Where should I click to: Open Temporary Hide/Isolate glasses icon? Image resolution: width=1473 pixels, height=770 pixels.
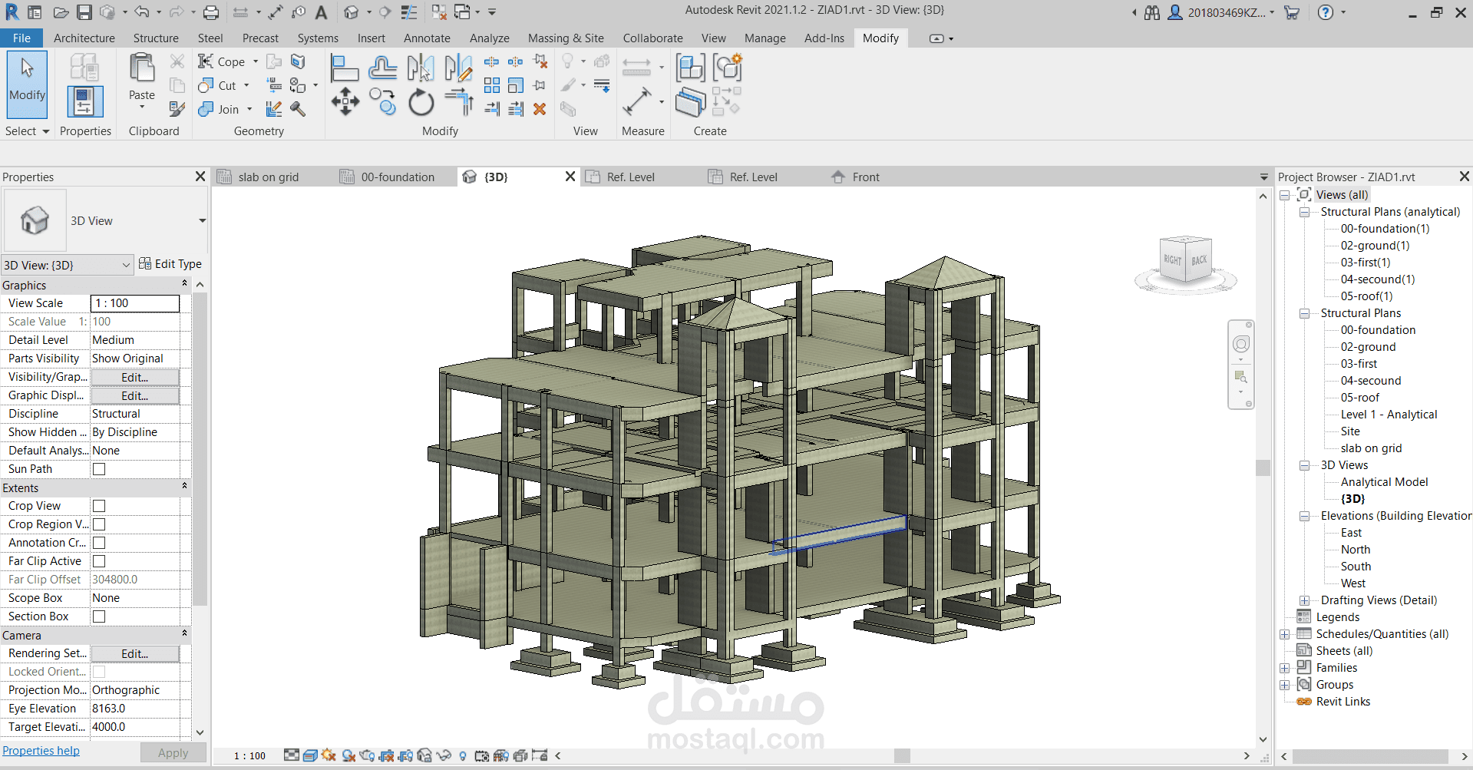[x=443, y=755]
